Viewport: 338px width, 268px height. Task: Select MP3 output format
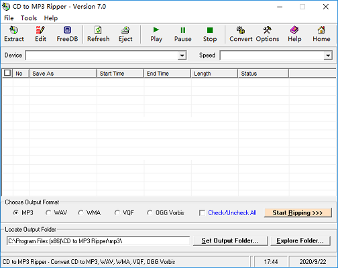(x=15, y=212)
